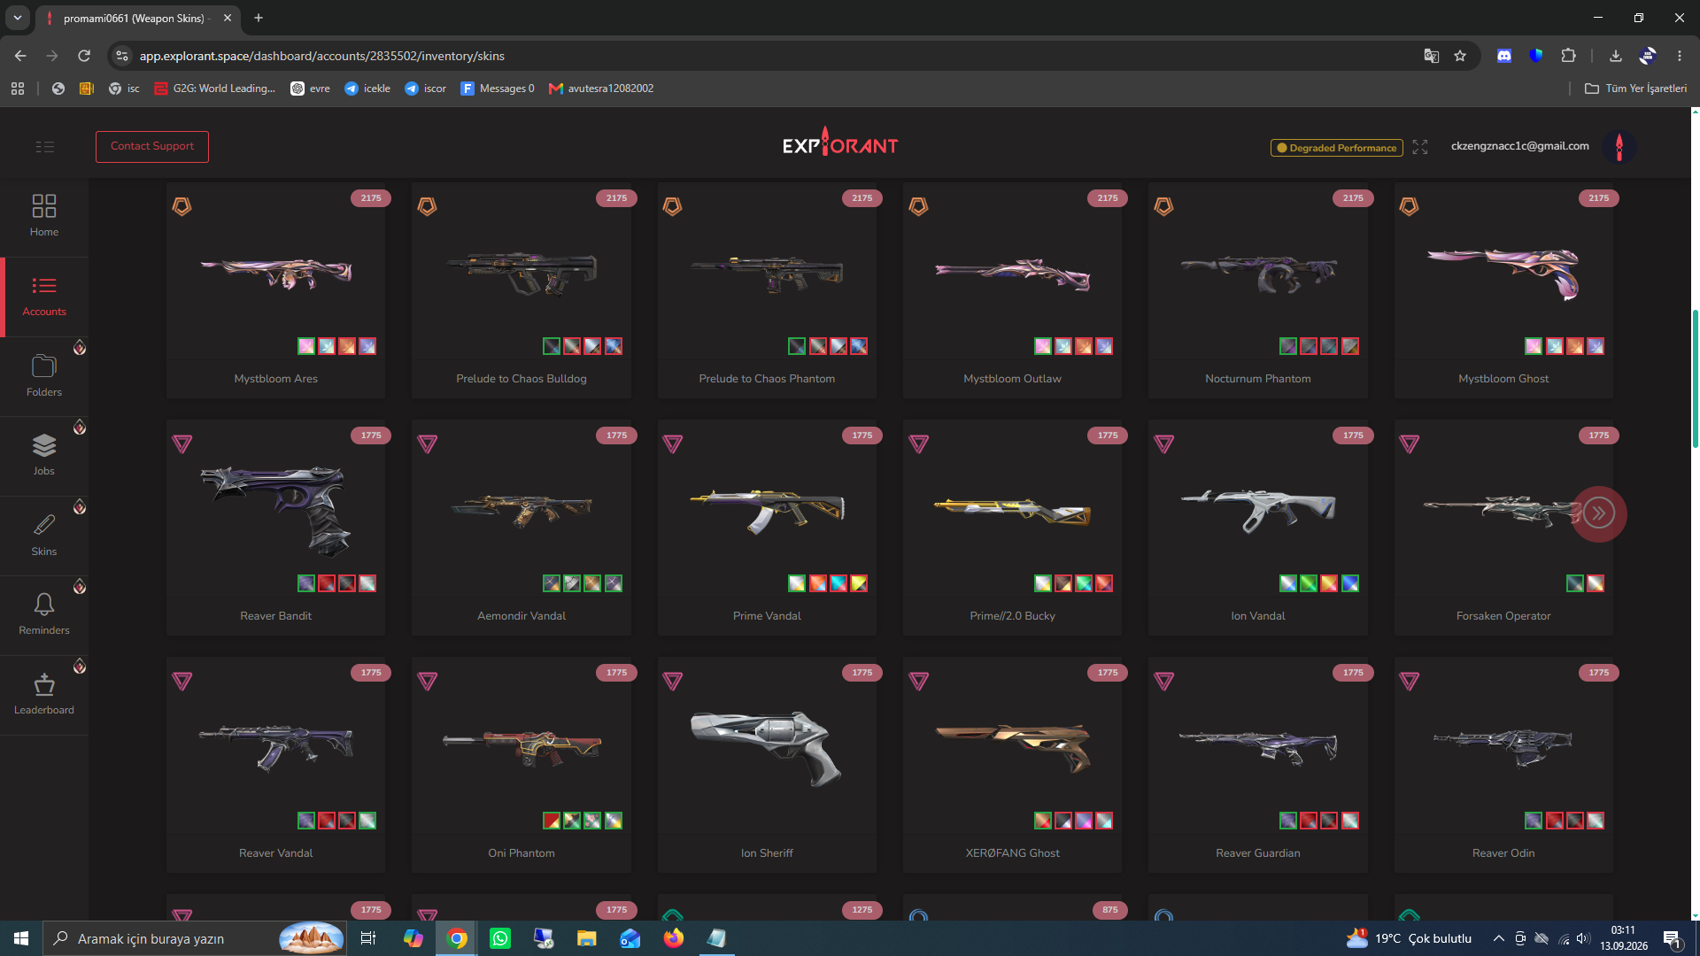Viewport: 1700px width, 956px height.
Task: Open the Messages 0 bookmark
Action: pos(498,89)
